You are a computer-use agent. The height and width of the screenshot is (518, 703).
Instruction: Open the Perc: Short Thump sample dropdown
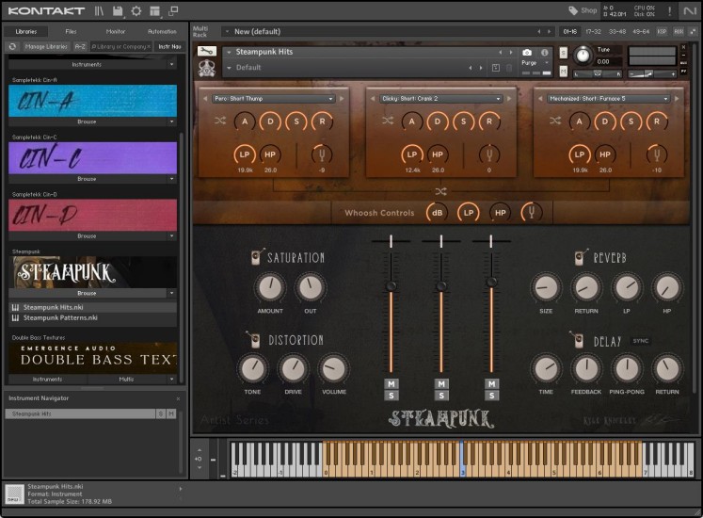(273, 98)
